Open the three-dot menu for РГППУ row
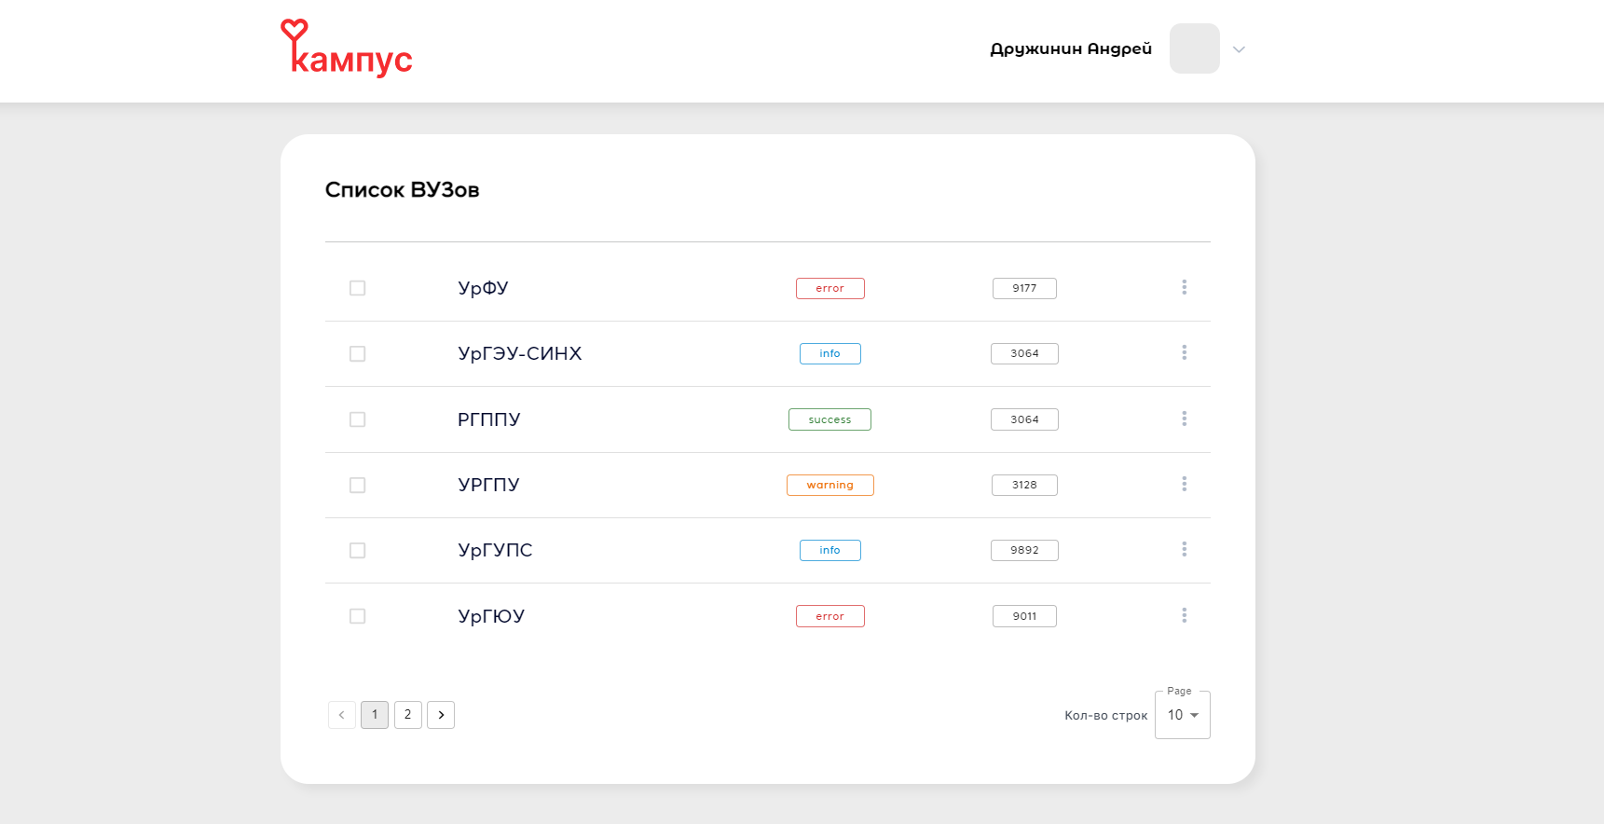This screenshot has height=824, width=1604. pos(1184,419)
